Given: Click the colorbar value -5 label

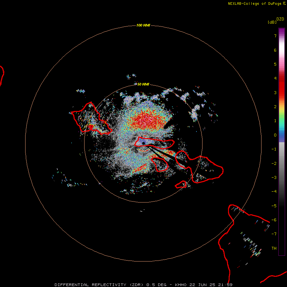Looking at the screenshot, I should click(x=274, y=206).
